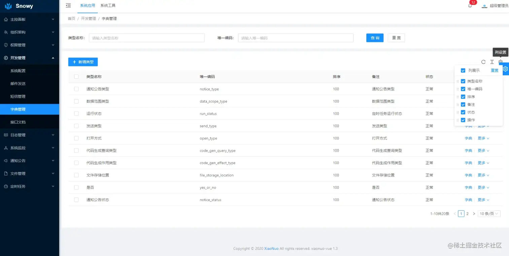Click the 权限管理 shield icon in the sidebar
Viewport: 509px width, 256px height.
6,45
